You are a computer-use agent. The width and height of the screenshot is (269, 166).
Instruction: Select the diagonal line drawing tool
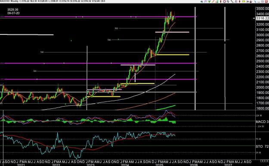pos(232,2)
